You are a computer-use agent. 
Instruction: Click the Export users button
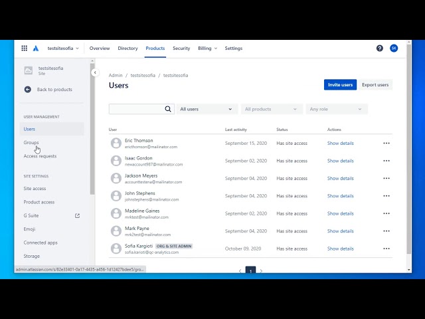click(375, 85)
